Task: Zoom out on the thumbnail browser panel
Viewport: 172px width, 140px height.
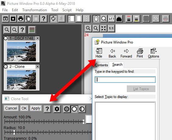Action: click(15, 30)
